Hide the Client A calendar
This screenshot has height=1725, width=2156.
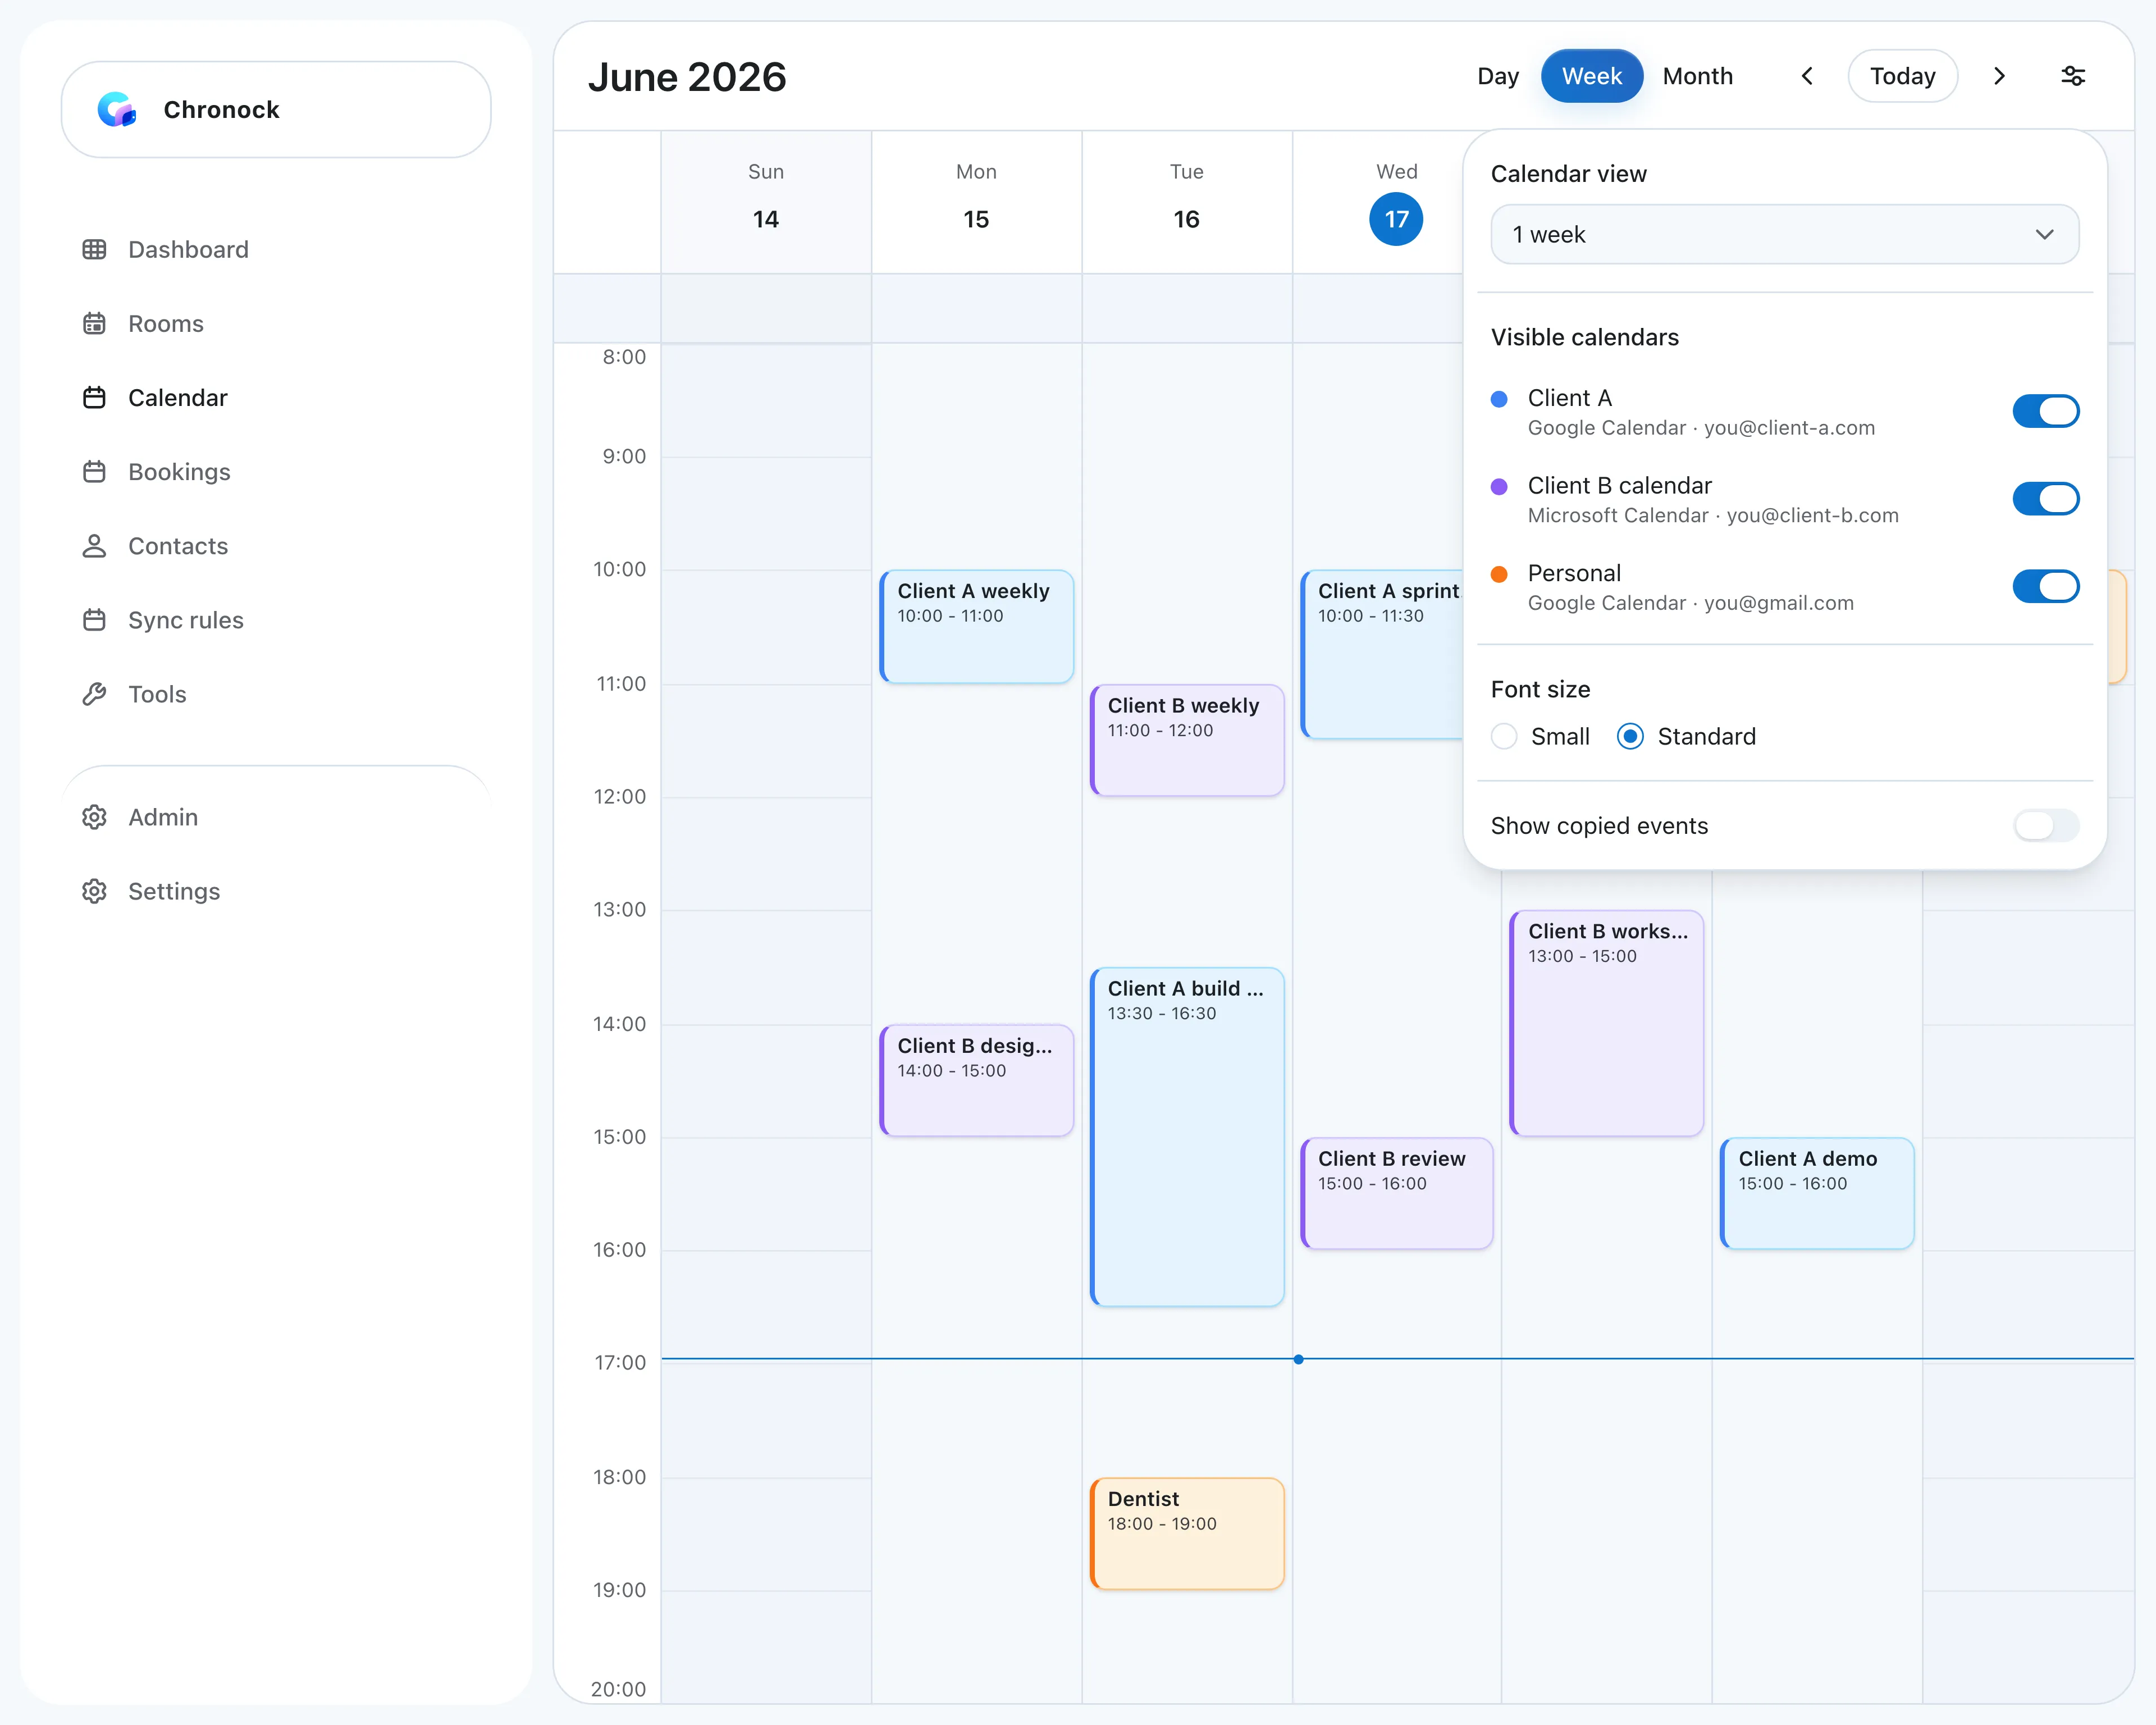pyautogui.click(x=2045, y=411)
